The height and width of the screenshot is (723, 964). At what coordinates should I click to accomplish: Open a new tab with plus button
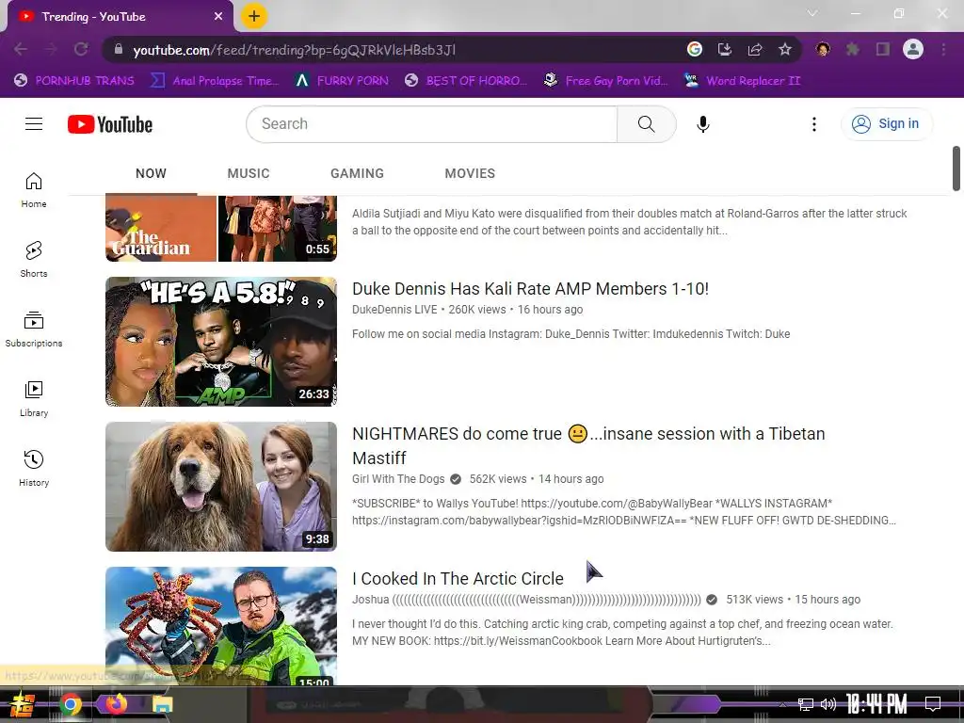point(254,16)
